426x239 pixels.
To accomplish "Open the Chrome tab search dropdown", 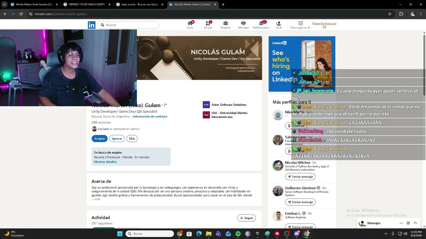I will (x=4, y=4).
